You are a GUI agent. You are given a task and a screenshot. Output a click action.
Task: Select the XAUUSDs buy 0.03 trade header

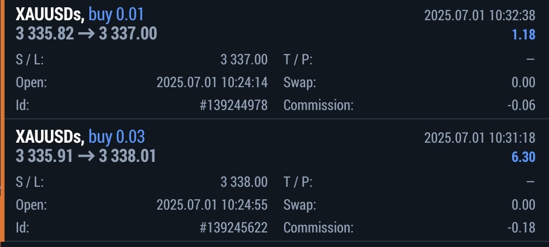pyautogui.click(x=80, y=136)
